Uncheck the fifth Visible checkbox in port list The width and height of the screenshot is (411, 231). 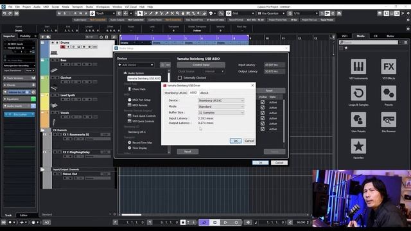click(263, 124)
